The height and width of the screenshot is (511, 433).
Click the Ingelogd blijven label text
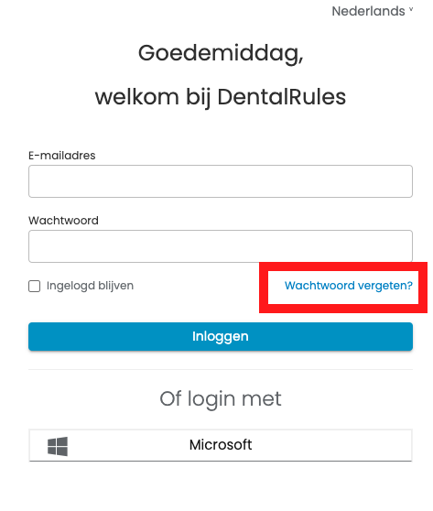(90, 286)
